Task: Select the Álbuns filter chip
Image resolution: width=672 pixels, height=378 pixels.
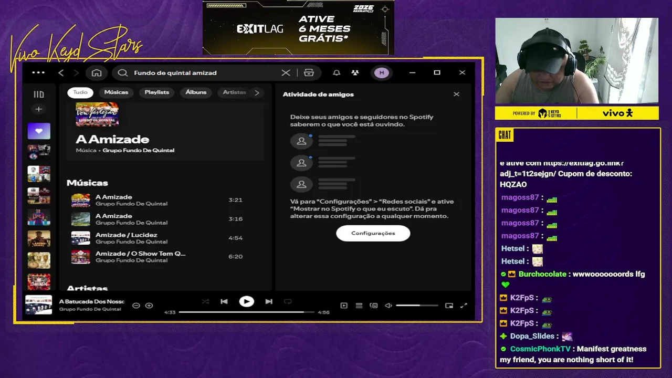Action: (x=196, y=92)
